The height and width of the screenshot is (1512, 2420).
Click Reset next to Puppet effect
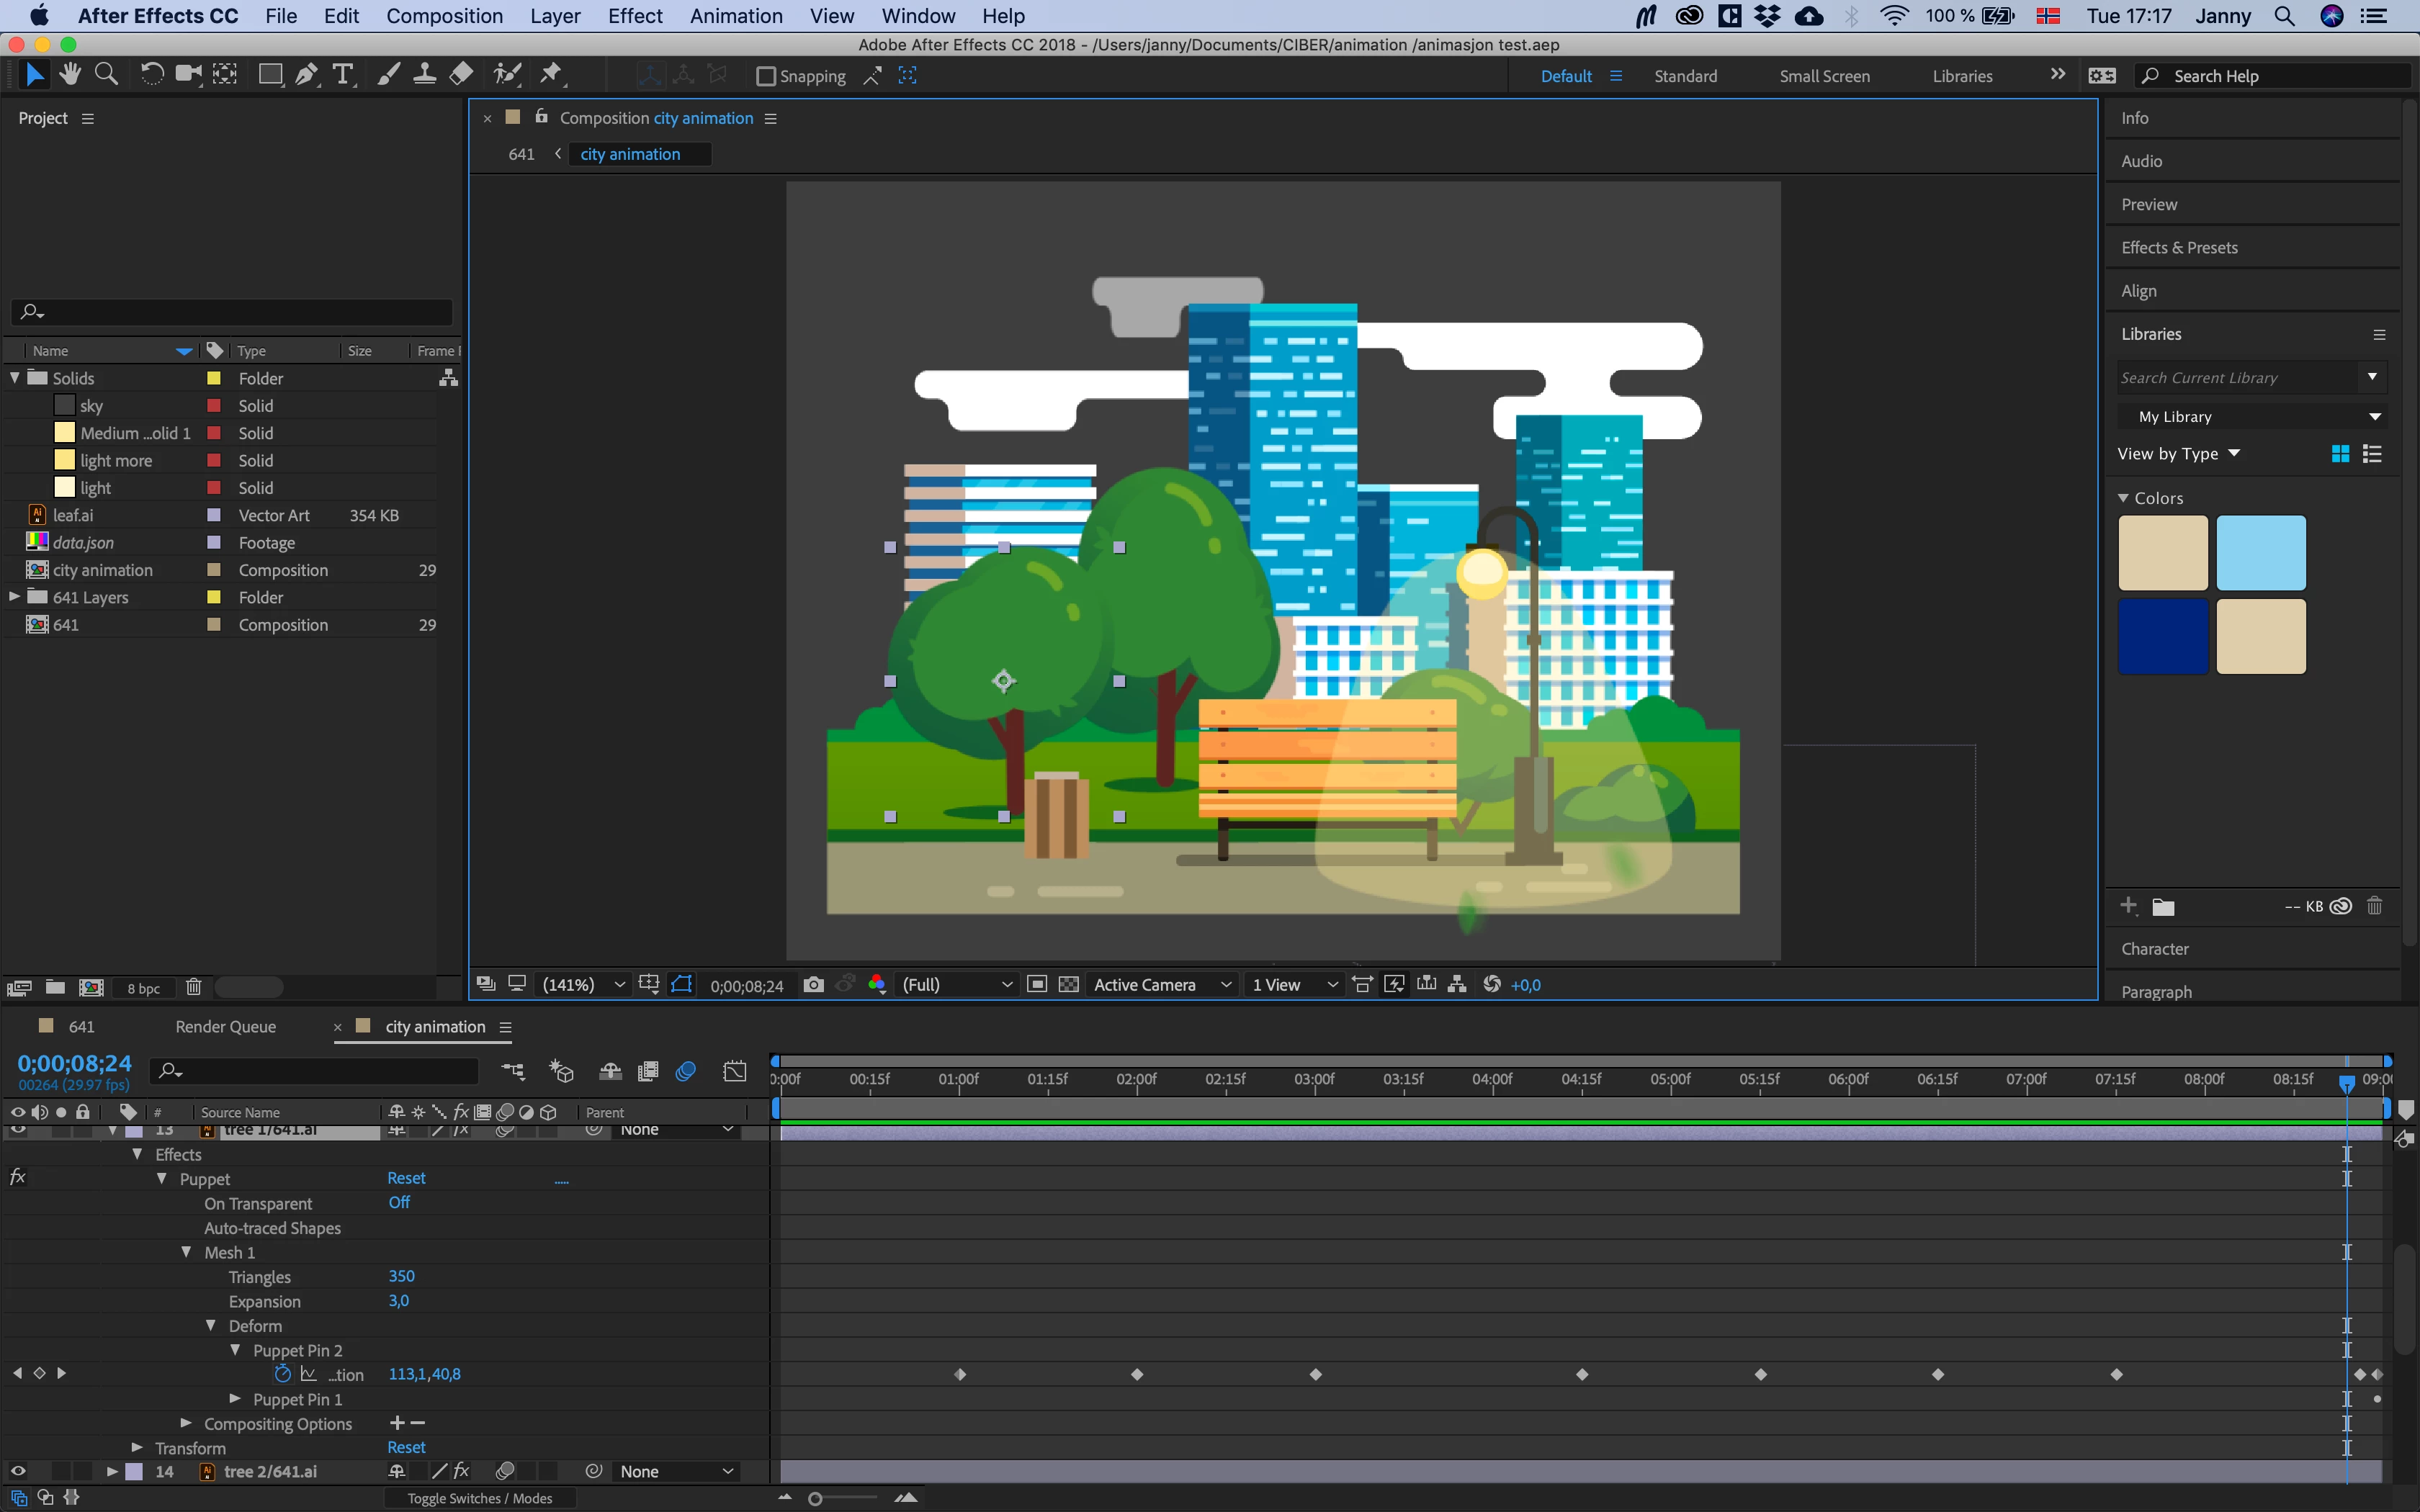(x=406, y=1178)
